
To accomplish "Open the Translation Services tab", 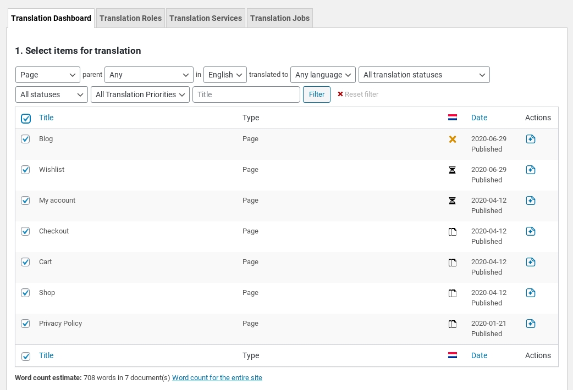I will [206, 18].
